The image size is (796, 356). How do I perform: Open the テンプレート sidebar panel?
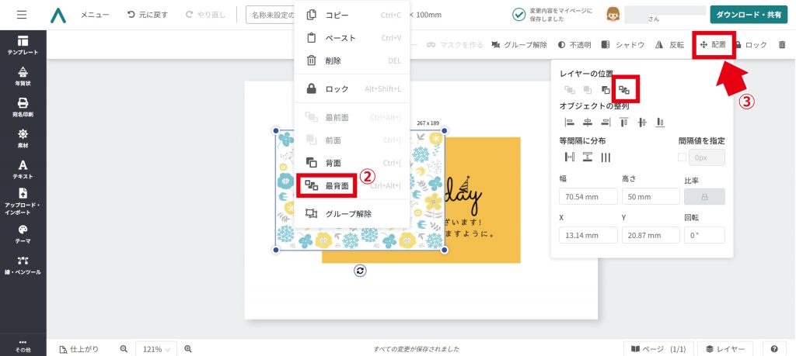(x=23, y=45)
